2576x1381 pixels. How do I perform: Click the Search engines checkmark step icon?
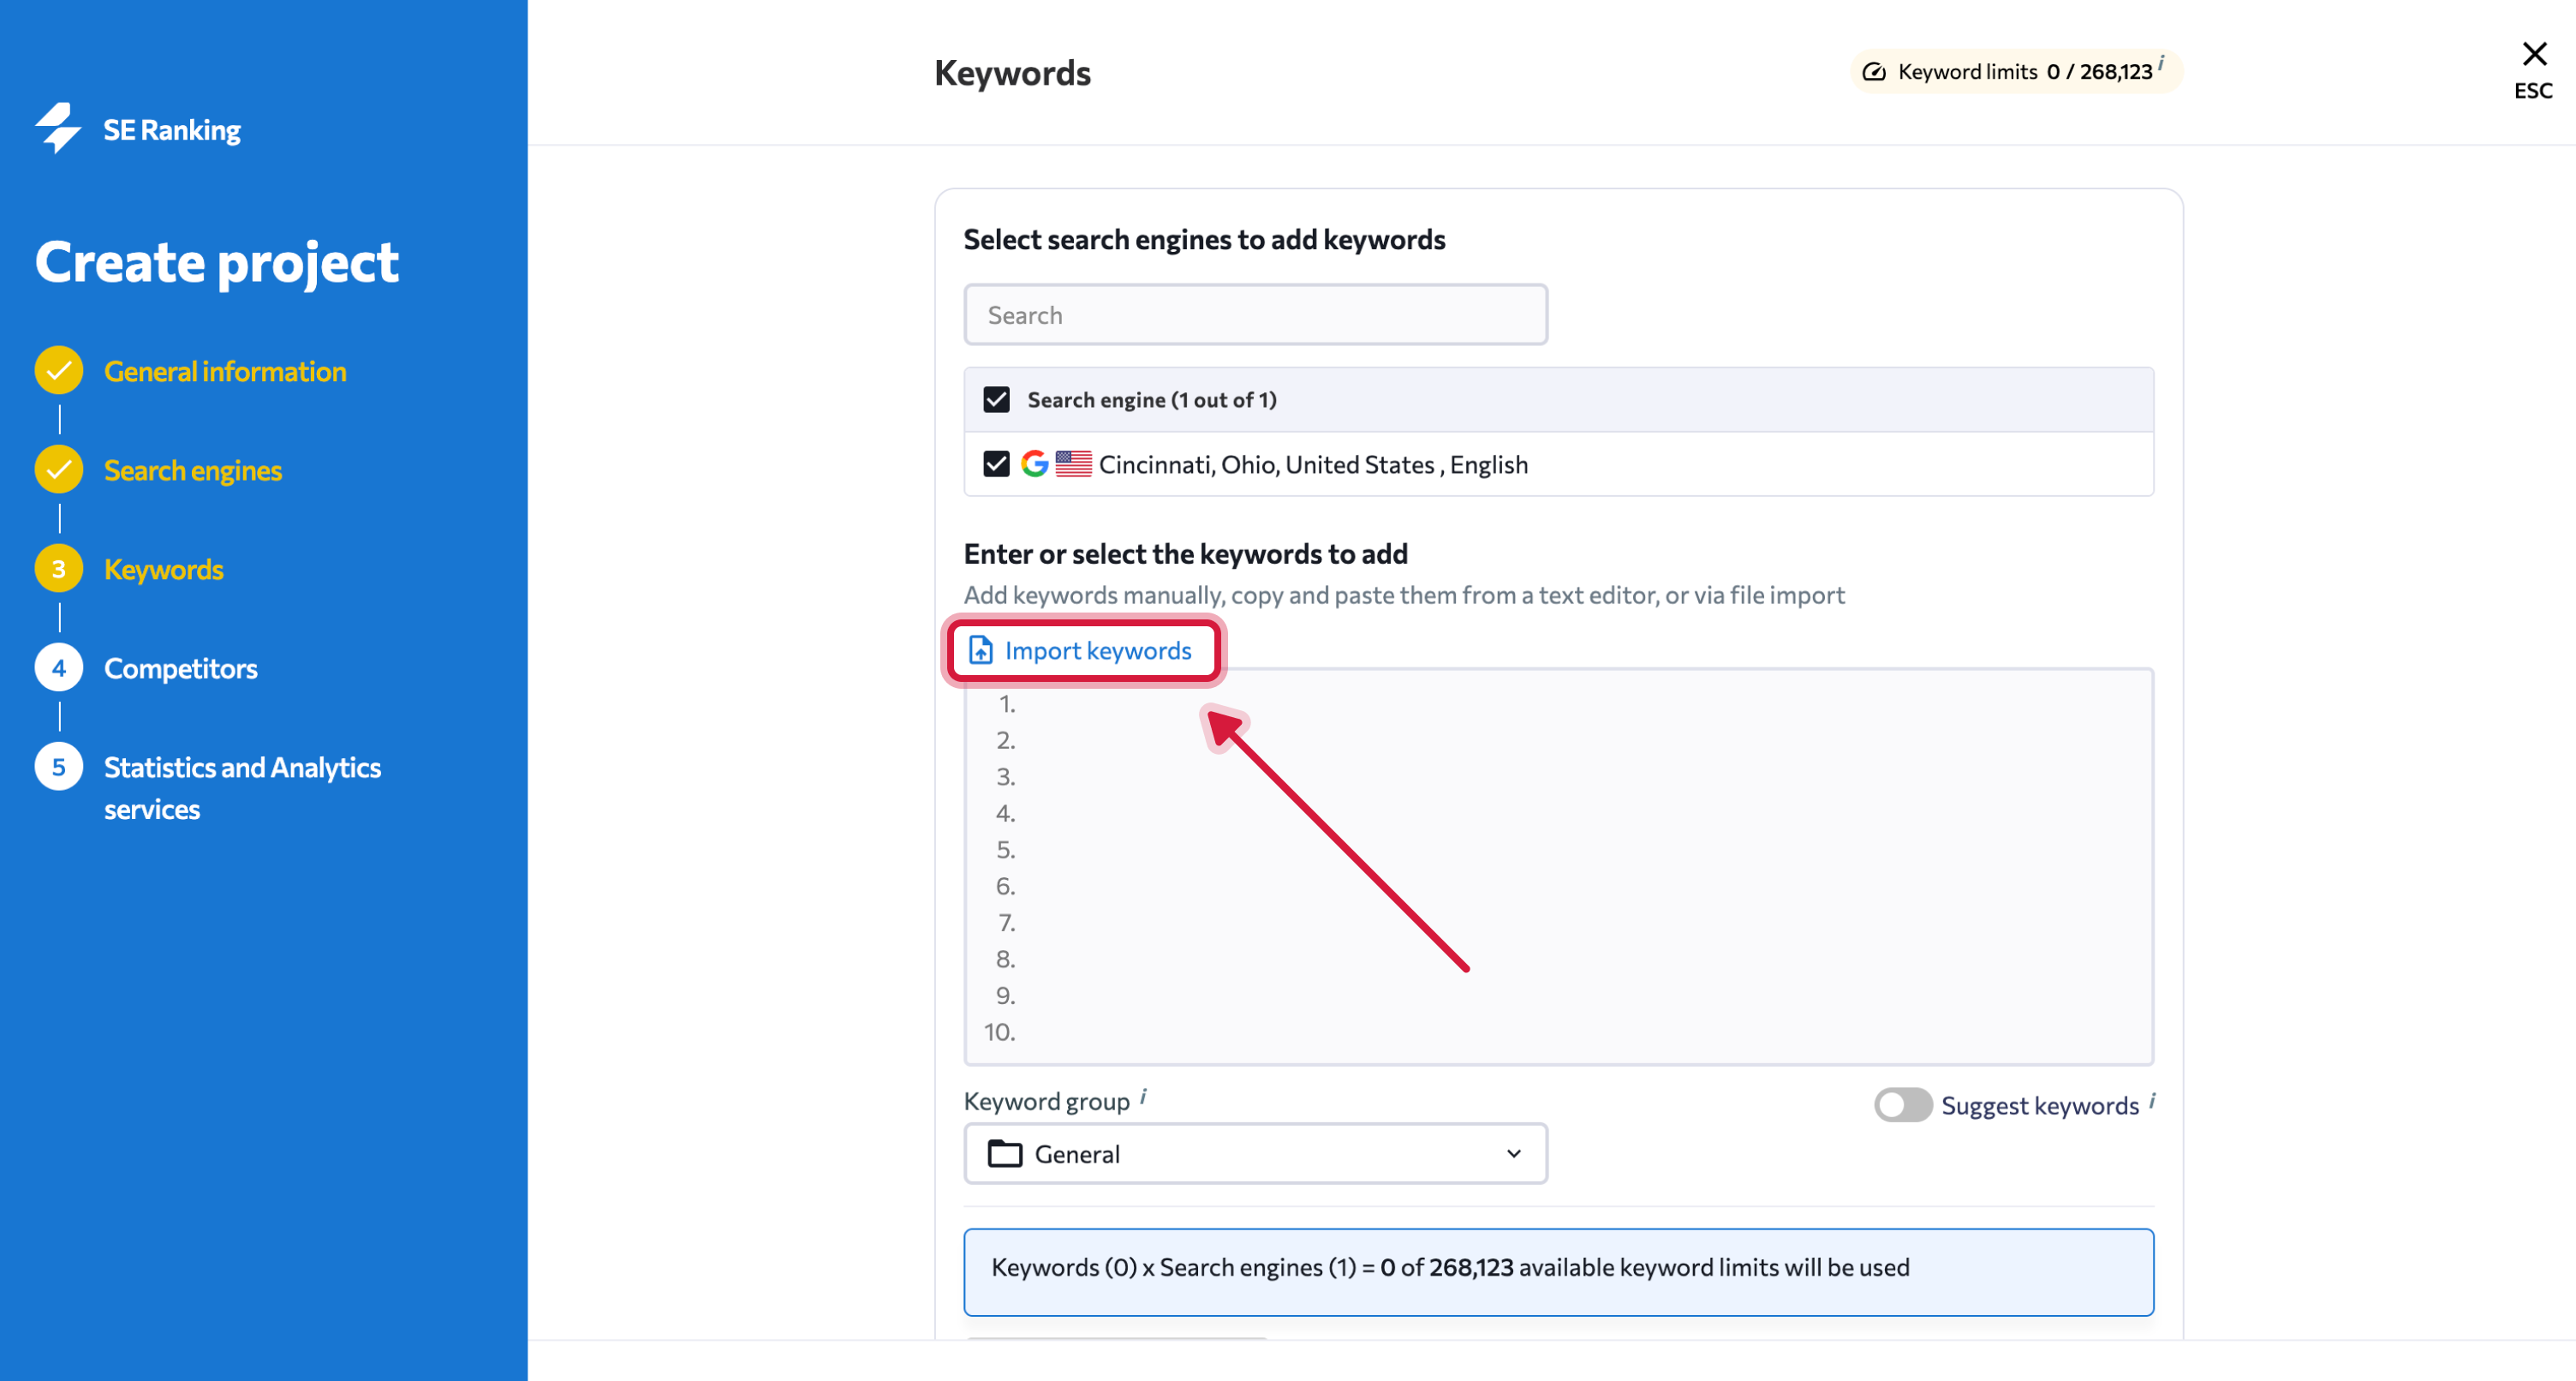59,469
